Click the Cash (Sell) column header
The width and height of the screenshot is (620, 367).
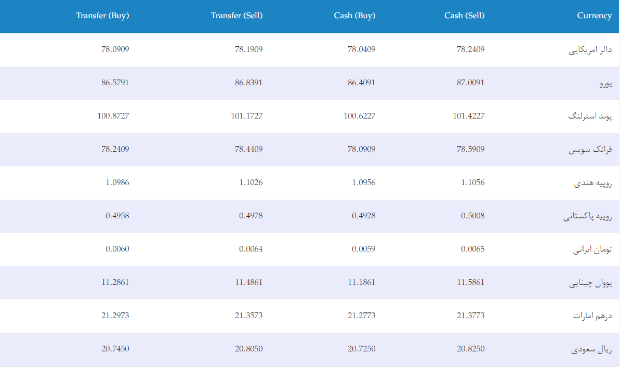click(464, 16)
